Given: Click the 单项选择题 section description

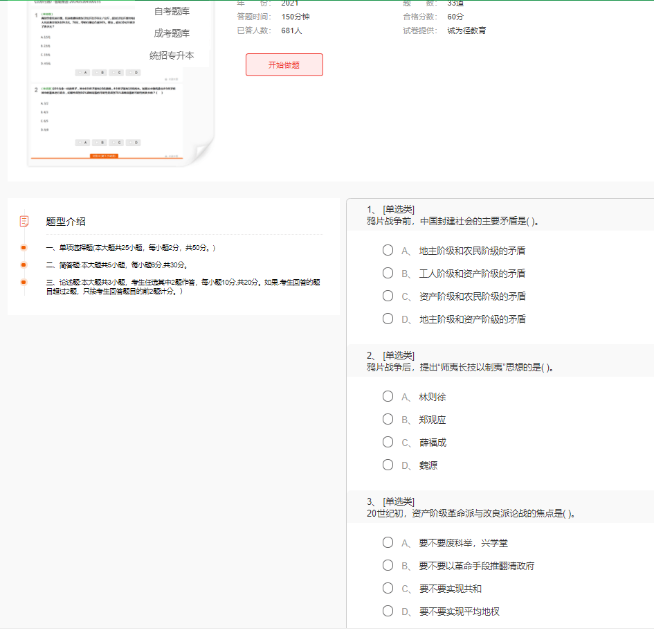Looking at the screenshot, I should [131, 248].
